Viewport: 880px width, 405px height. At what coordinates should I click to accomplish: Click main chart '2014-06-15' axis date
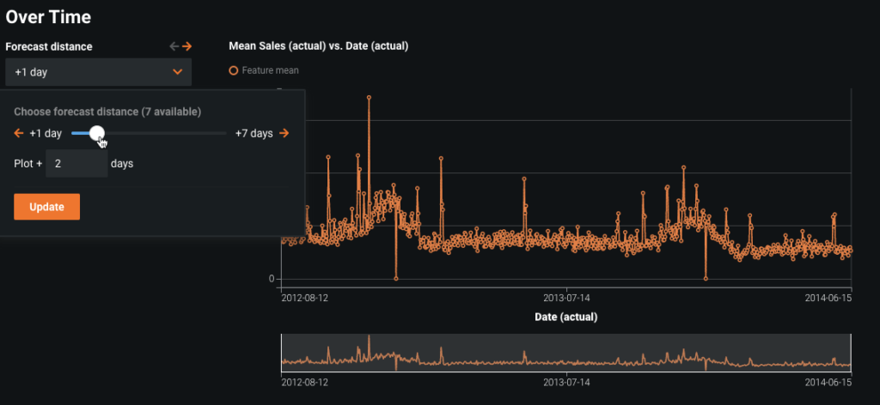[828, 298]
